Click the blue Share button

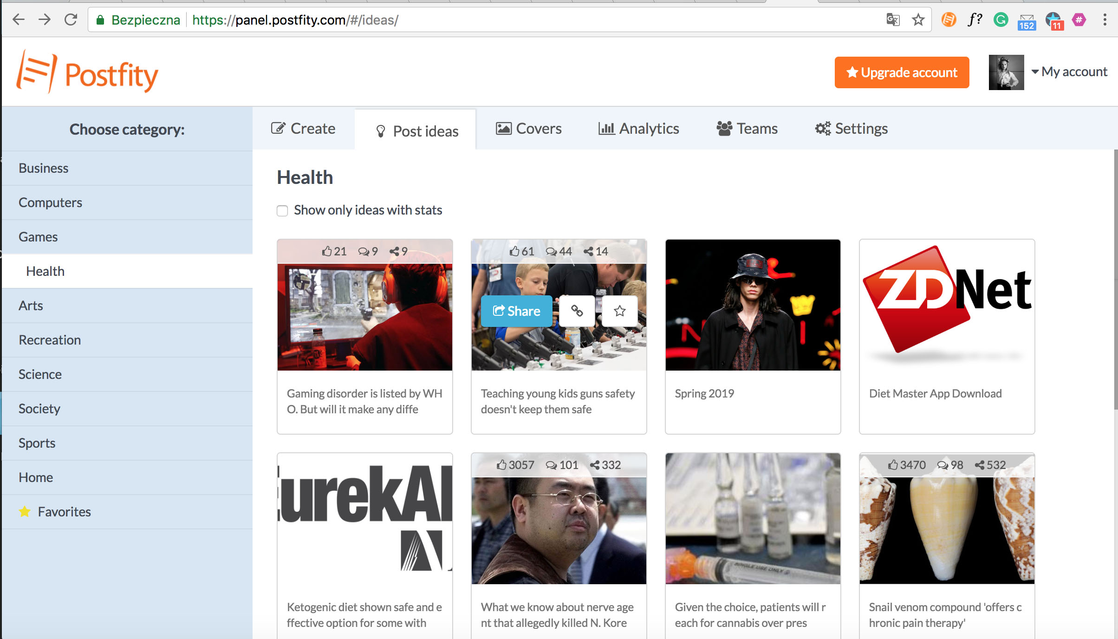coord(516,311)
